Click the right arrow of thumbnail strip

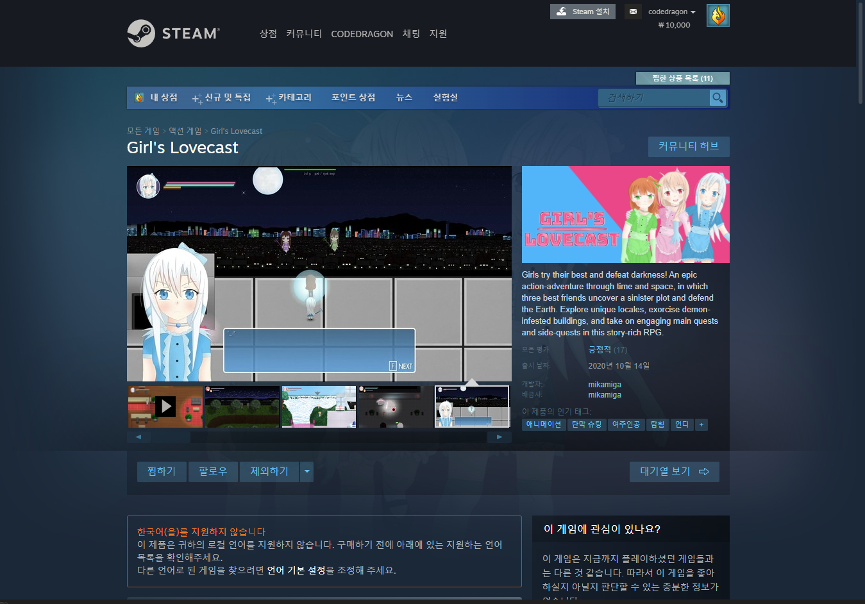(500, 437)
